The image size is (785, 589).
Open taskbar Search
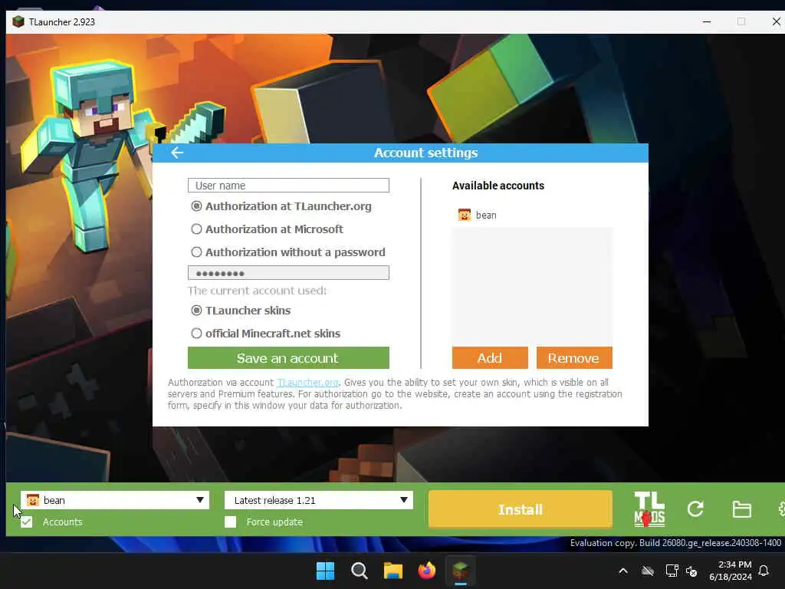coord(359,571)
